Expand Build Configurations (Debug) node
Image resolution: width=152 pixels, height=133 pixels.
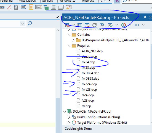pyautogui.click(x=69, y=117)
